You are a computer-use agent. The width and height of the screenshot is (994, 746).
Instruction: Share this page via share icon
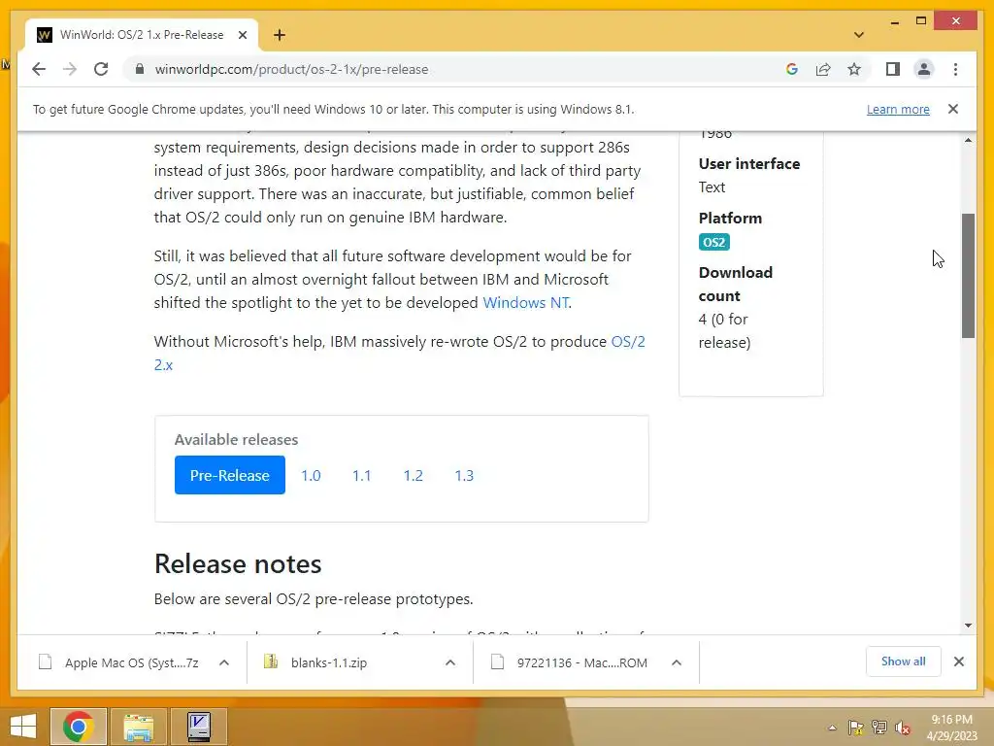823,69
